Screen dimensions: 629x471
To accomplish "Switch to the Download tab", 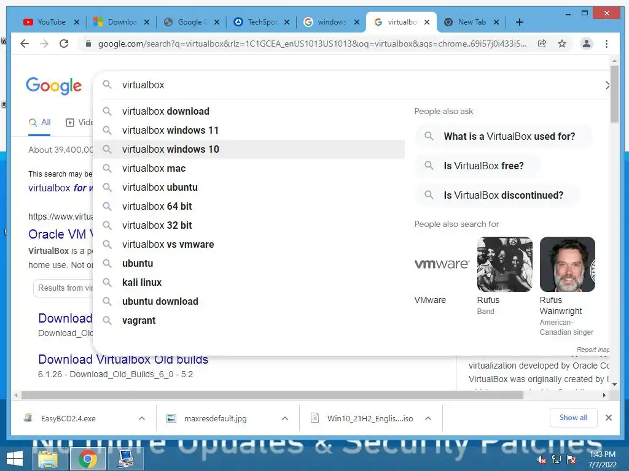I will 122,22.
